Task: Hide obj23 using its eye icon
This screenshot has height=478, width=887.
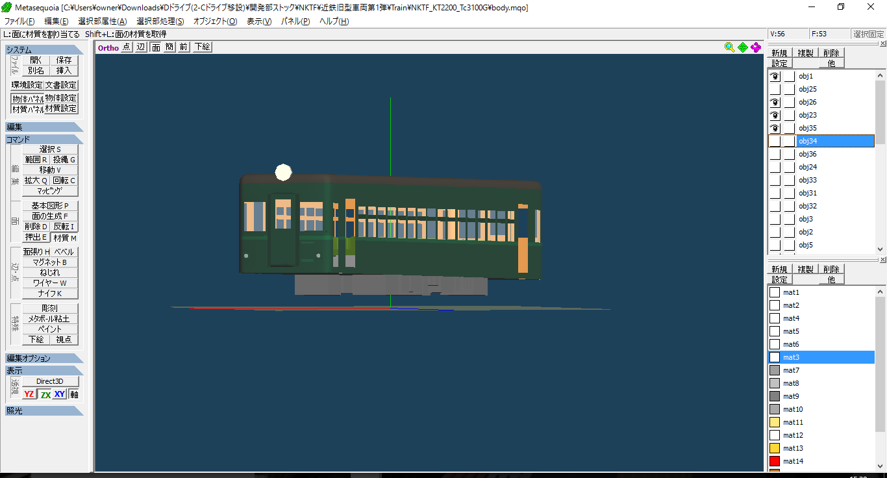Action: click(x=775, y=115)
